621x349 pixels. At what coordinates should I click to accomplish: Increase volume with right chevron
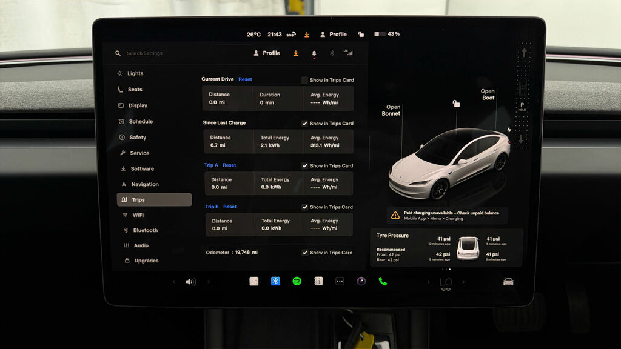coord(209,282)
